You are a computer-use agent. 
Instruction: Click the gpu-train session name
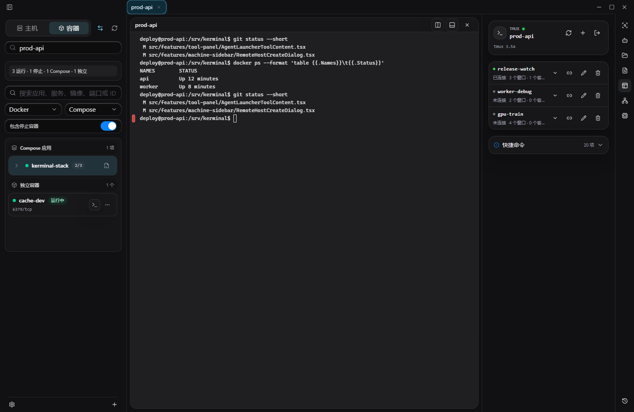510,114
